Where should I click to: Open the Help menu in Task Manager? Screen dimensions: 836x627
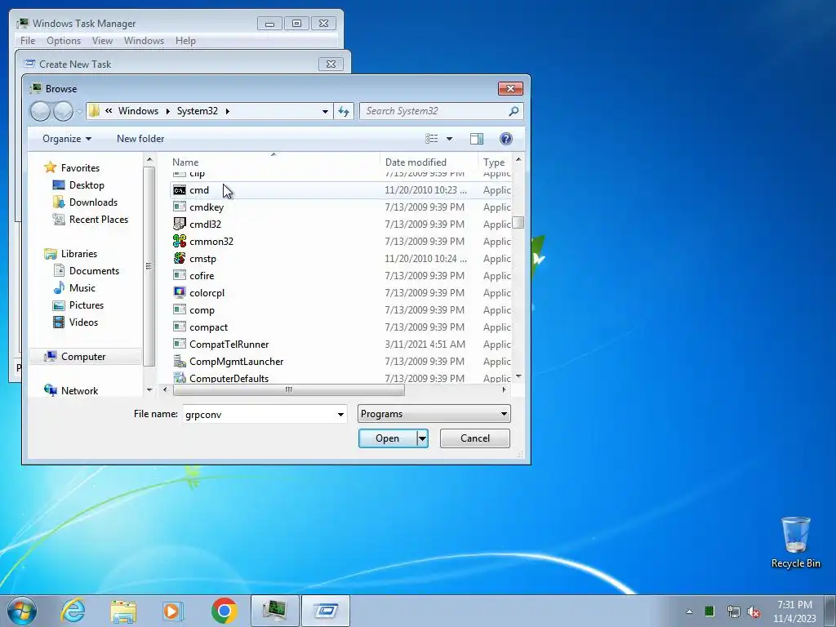(x=185, y=41)
